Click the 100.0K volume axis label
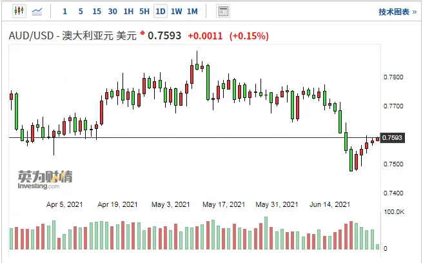The image size is (423, 263). [x=394, y=211]
